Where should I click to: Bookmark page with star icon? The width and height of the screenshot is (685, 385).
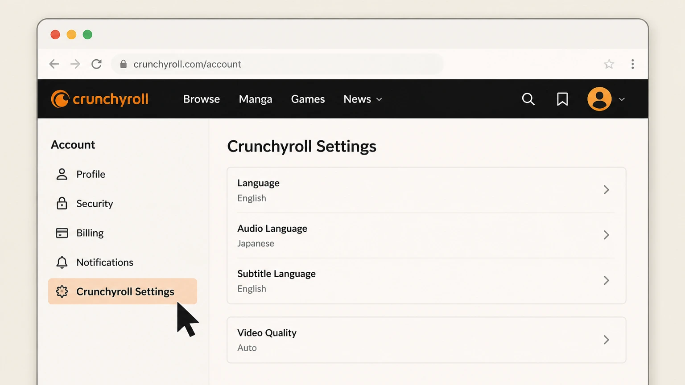[x=609, y=64]
